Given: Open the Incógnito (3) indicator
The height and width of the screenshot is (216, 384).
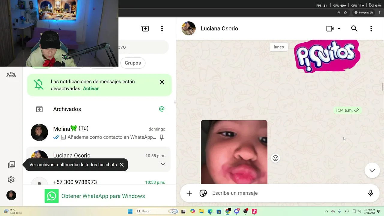Looking at the screenshot, I should click(x=364, y=13).
